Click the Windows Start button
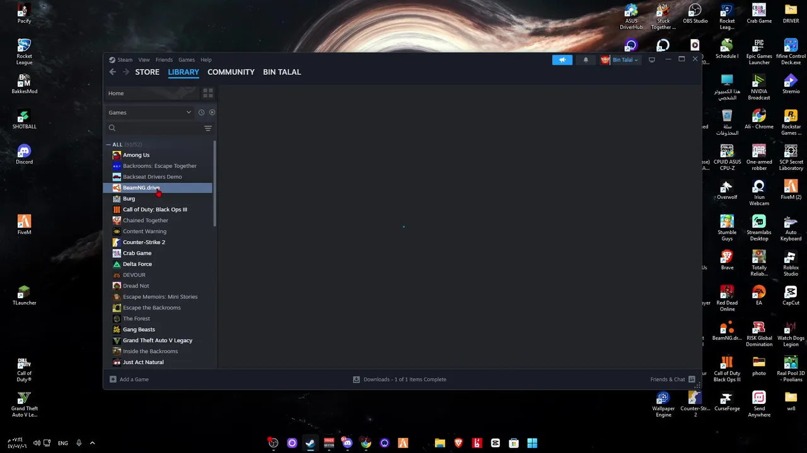Screen dimensions: 807x453 (532, 443)
